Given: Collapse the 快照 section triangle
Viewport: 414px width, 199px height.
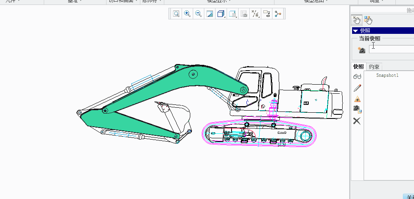Looking at the screenshot, I should 355,31.
